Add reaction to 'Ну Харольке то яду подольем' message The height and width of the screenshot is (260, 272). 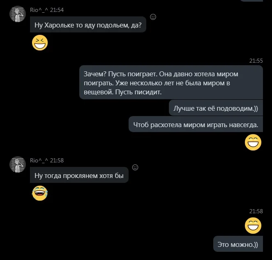pos(153,17)
